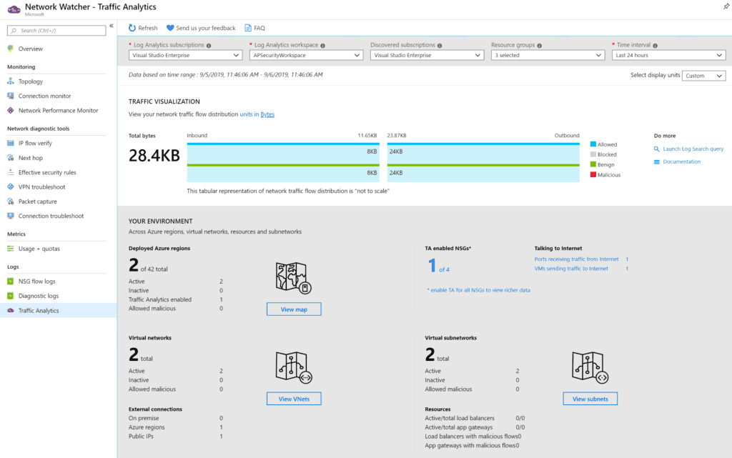732x458 pixels.
Task: Click the Usage + quotas icon
Action: coord(11,249)
